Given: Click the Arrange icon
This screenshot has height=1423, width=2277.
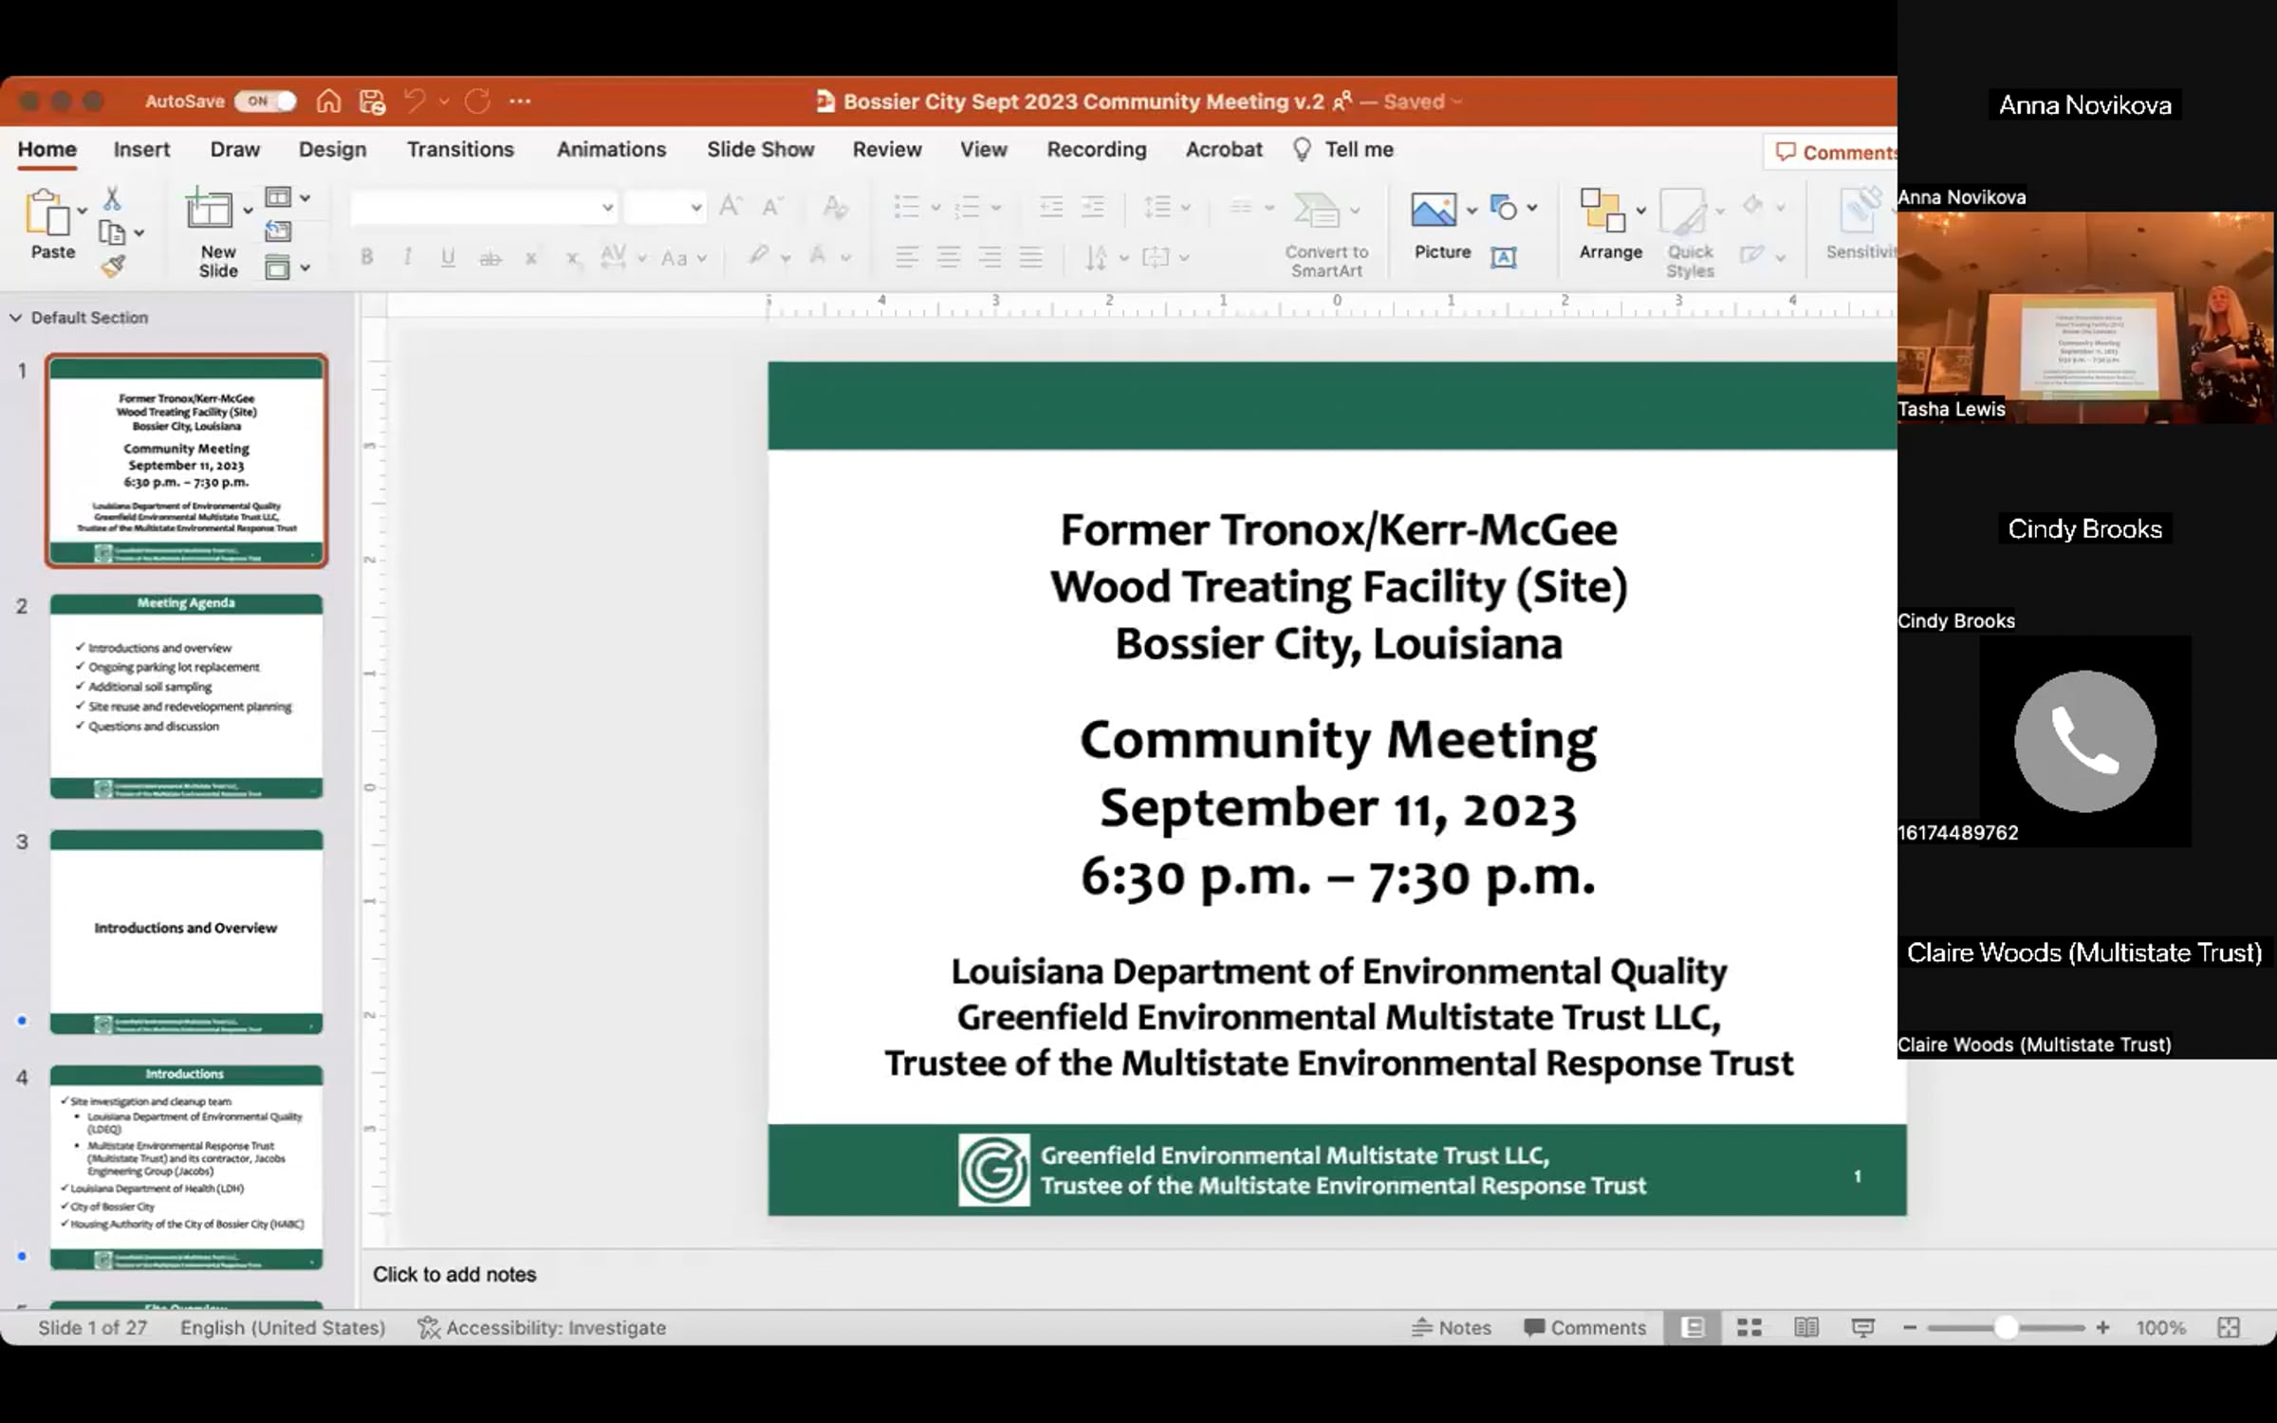Looking at the screenshot, I should (x=1602, y=210).
